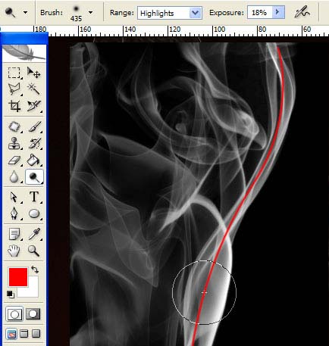
Task: Activate the Crop tool
Action: [14, 106]
